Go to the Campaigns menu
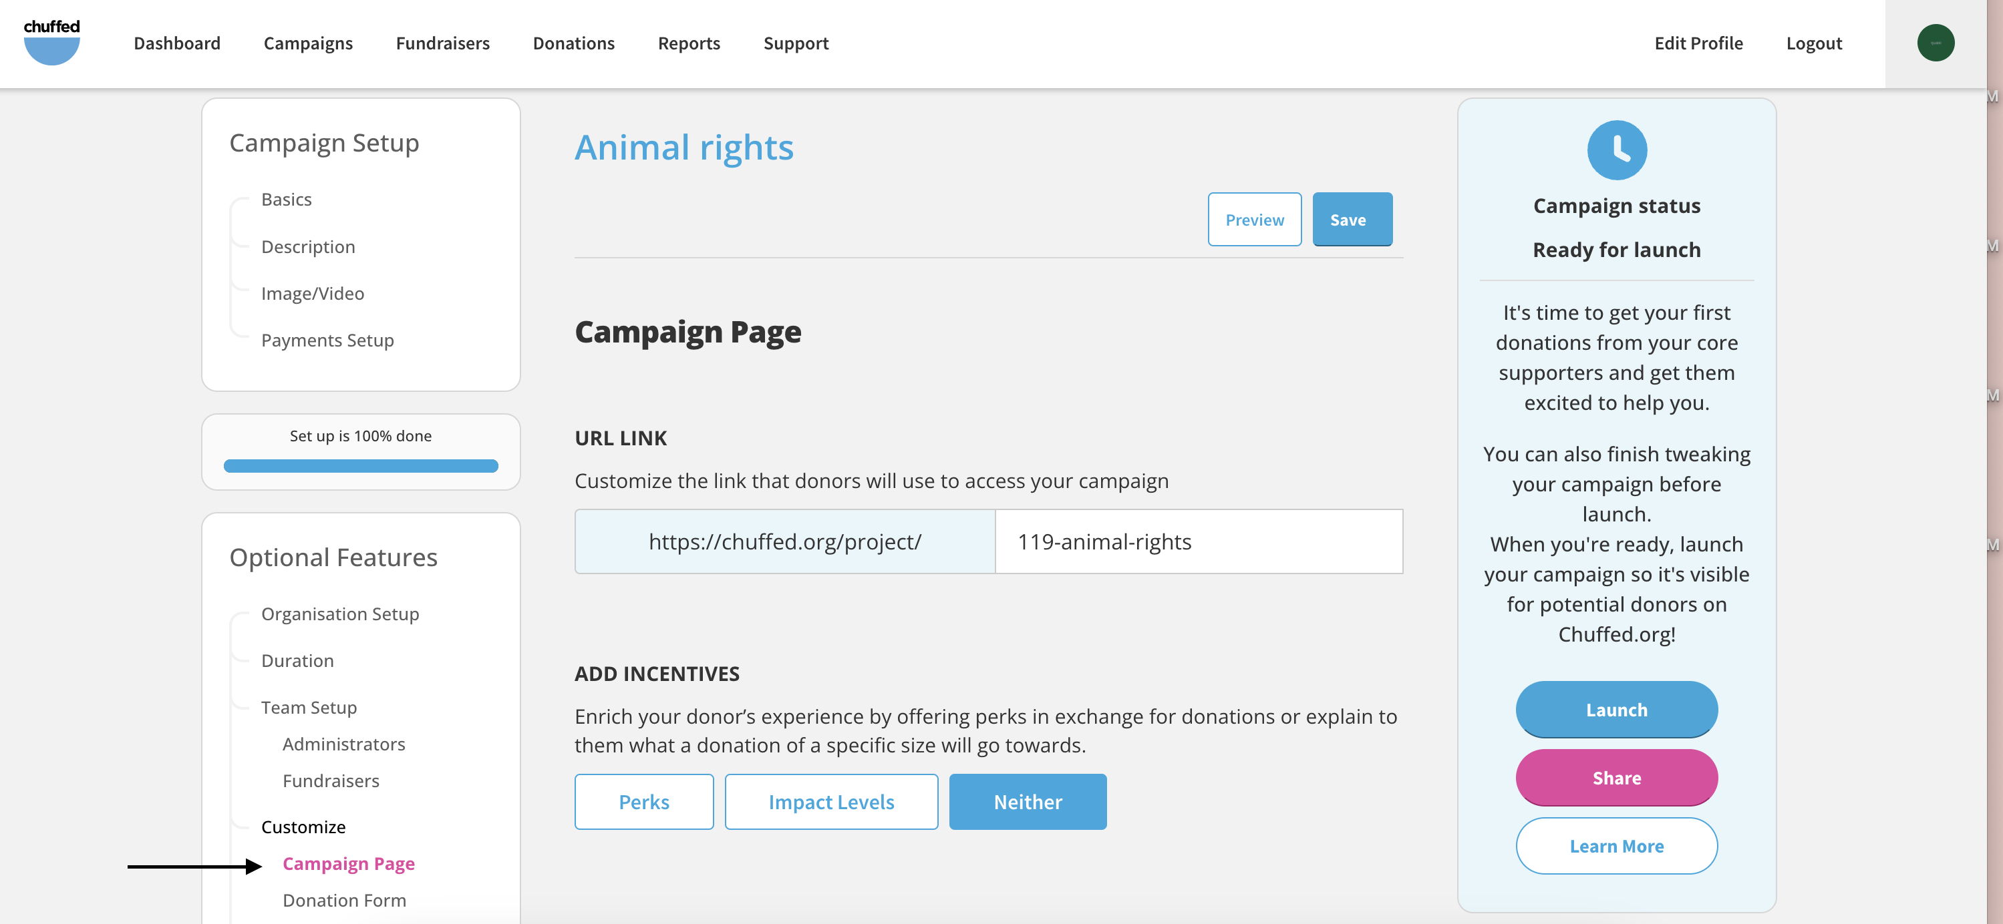The width and height of the screenshot is (2003, 924). pyautogui.click(x=308, y=43)
